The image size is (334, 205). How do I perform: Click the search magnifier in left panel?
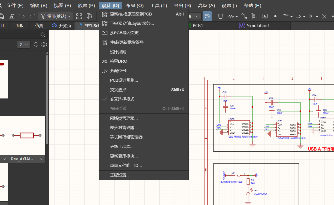coord(43,35)
